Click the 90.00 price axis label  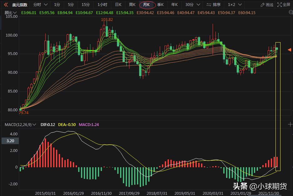pyautogui.click(x=13, y=73)
